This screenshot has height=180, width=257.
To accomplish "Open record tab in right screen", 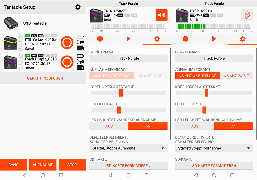I will click(x=186, y=39).
